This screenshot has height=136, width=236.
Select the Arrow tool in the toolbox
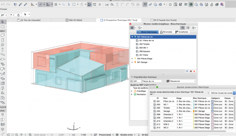coord(3,22)
